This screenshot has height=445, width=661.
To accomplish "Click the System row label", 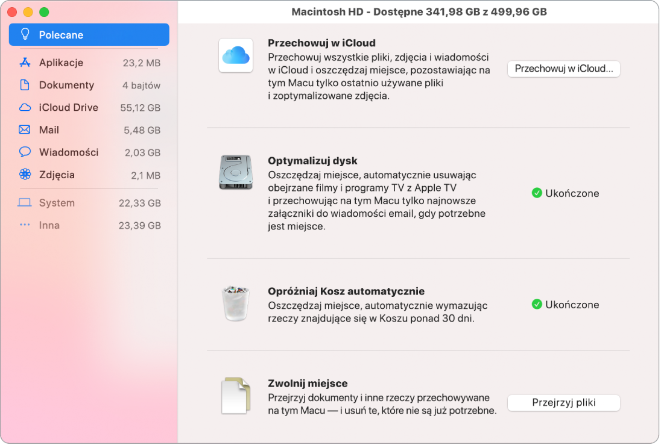I will 57,202.
